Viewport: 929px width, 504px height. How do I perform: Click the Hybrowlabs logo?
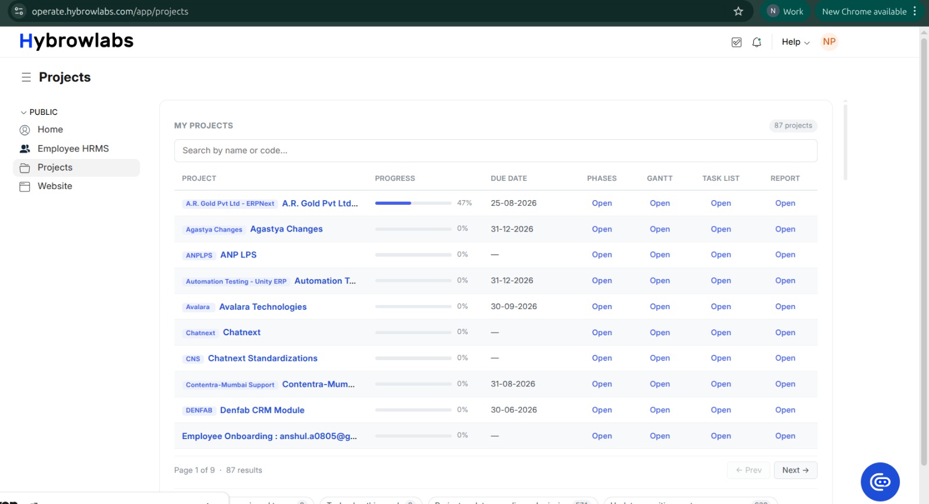(76, 41)
